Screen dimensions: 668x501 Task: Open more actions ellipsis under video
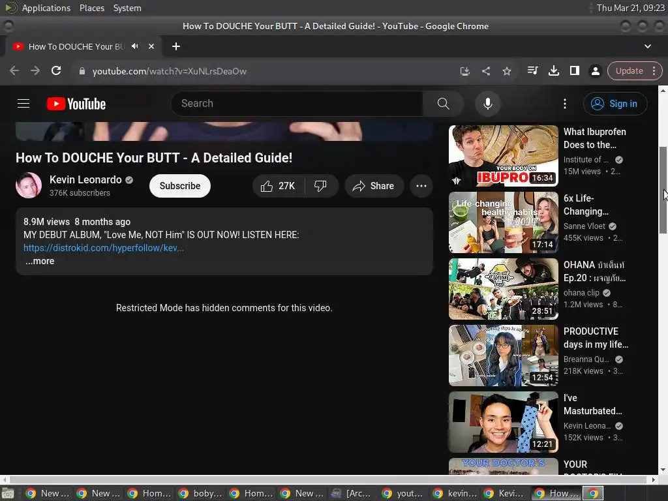tap(421, 186)
